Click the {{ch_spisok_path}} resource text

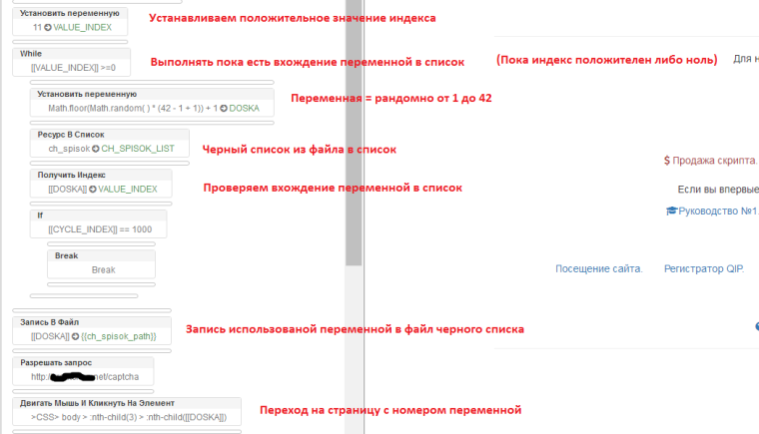[119, 336]
